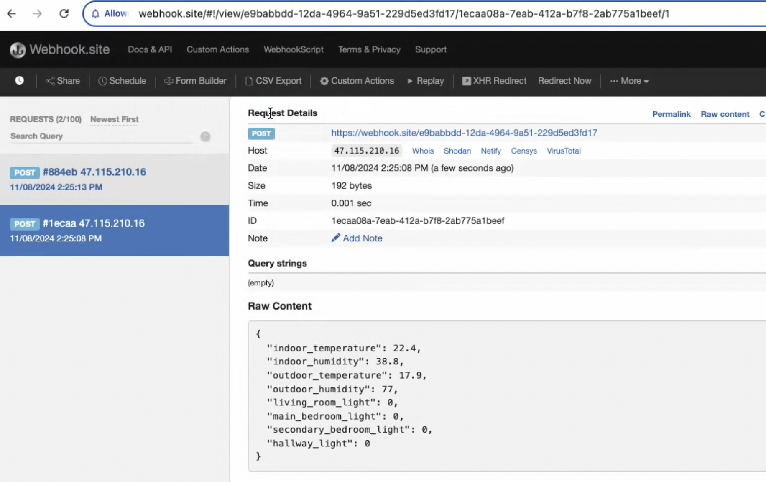Click the Webhook.site logo icon
Viewport: 766px width, 482px height.
click(18, 50)
